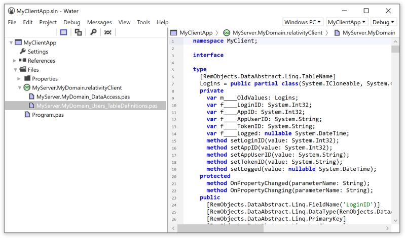Click the 'namespace MyClient;' code line
Image resolution: width=405 pixels, height=238 pixels.
(x=225, y=41)
